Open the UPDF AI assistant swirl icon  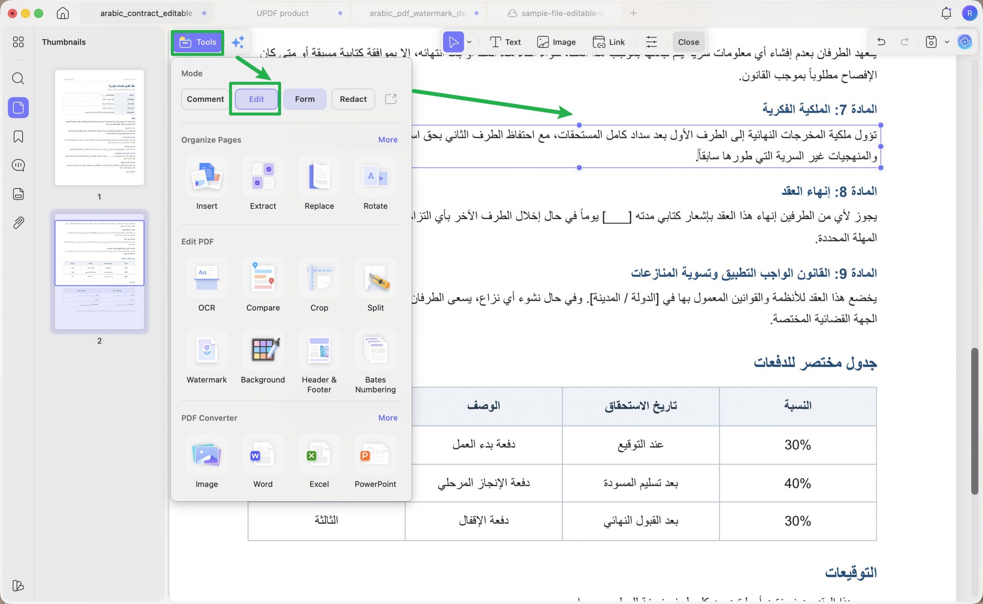pyautogui.click(x=965, y=41)
